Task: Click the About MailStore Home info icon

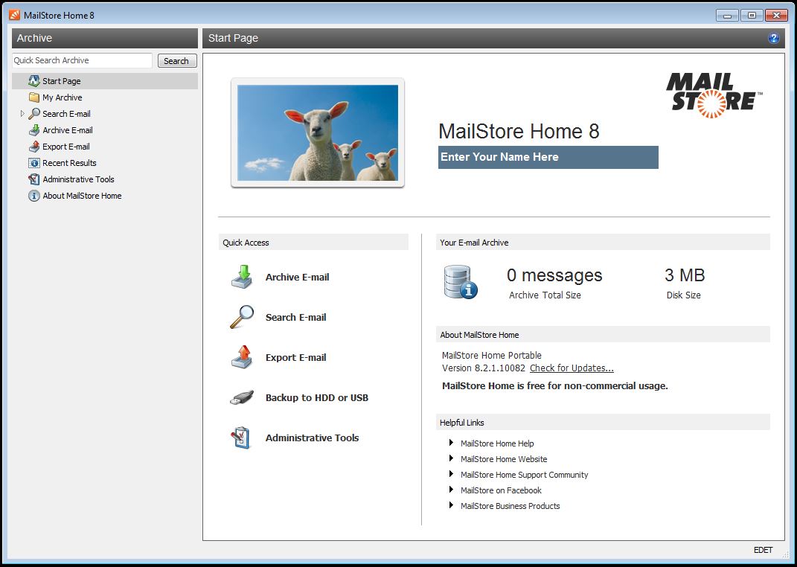Action: (34, 196)
